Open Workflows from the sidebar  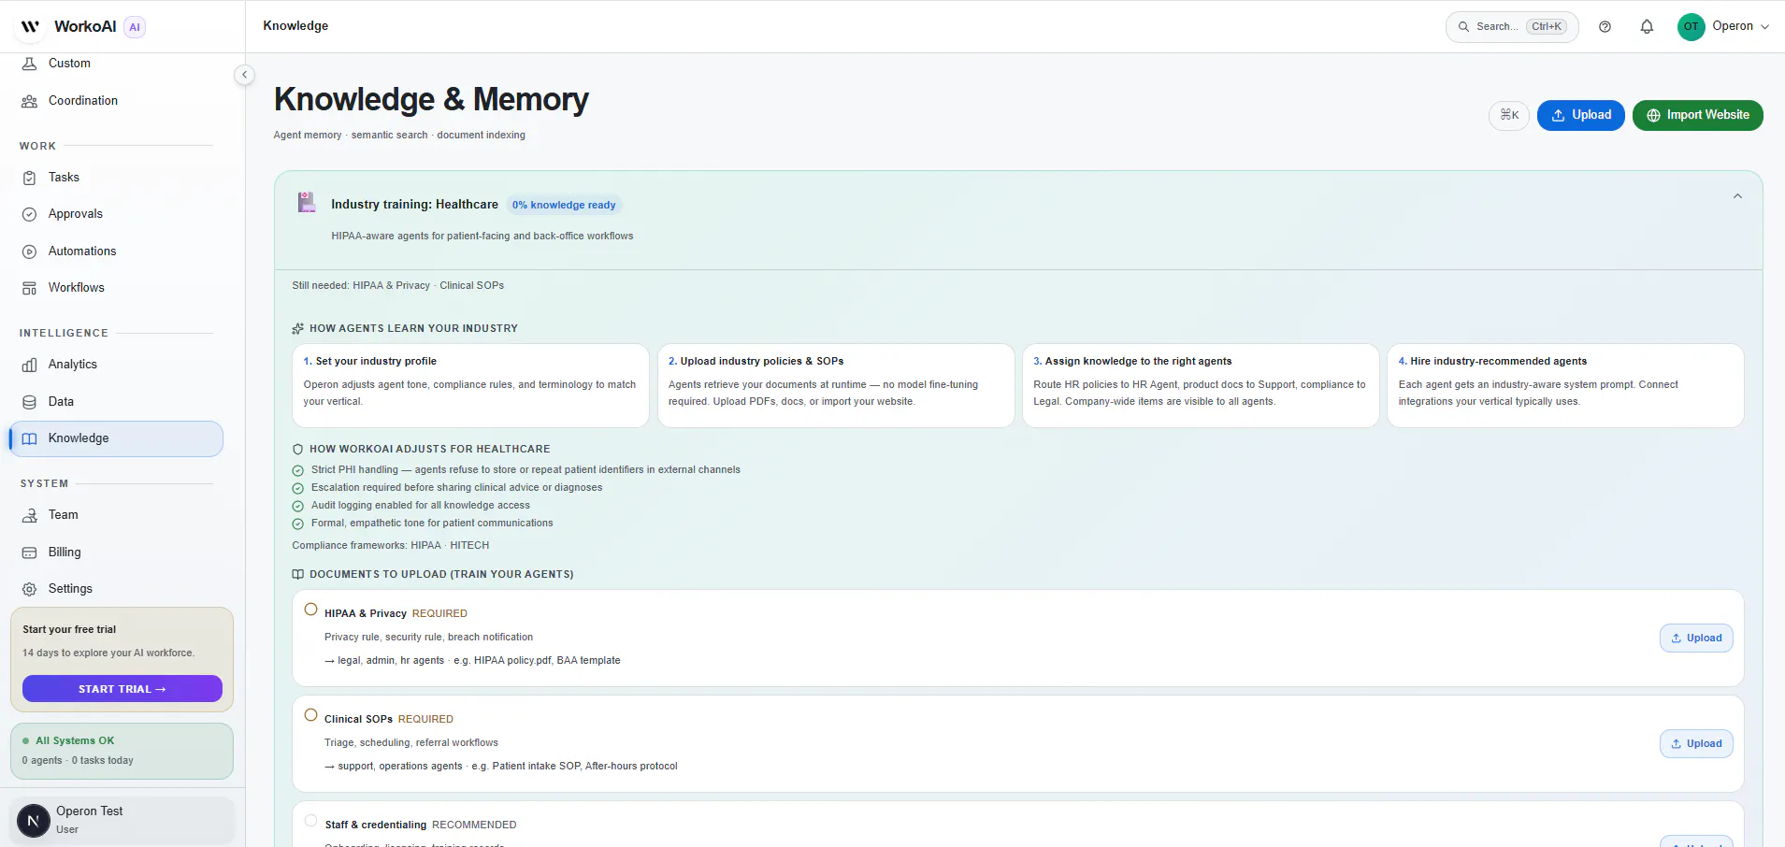(116, 288)
